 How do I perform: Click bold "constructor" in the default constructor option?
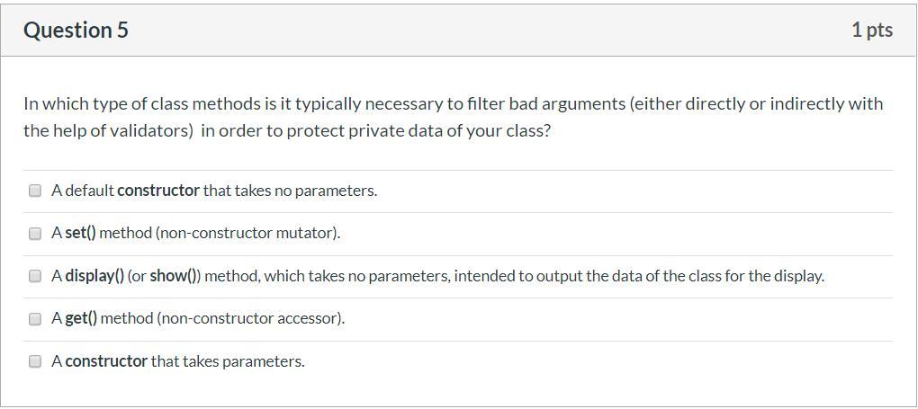(x=158, y=191)
